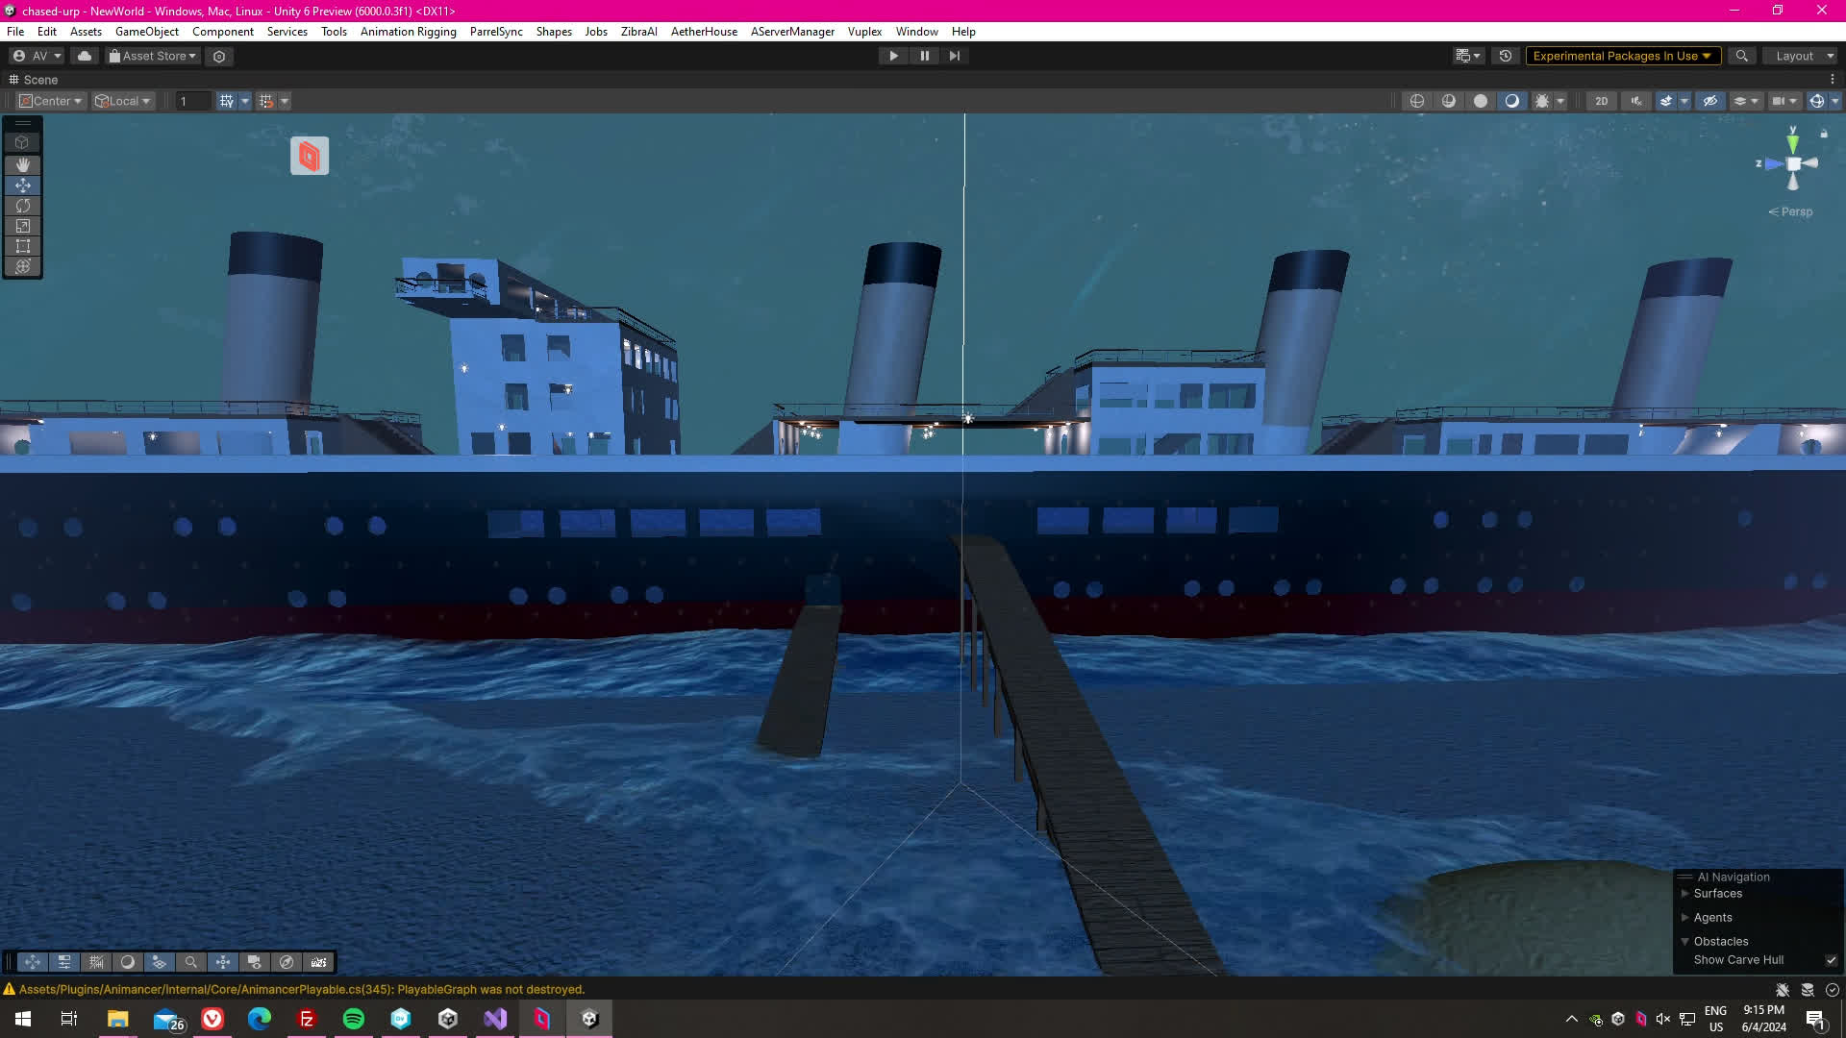
Task: Select the Scale tool
Action: tap(22, 226)
